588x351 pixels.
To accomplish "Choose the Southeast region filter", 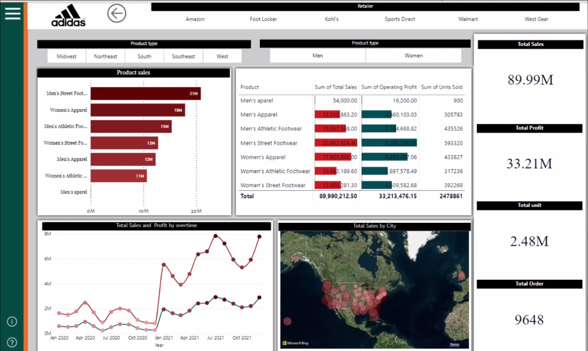I will pyautogui.click(x=183, y=56).
